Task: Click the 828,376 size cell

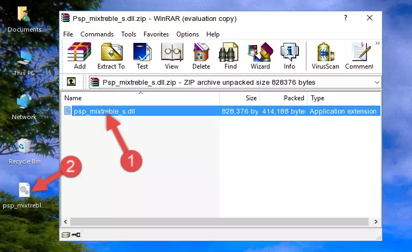Action: pos(239,112)
